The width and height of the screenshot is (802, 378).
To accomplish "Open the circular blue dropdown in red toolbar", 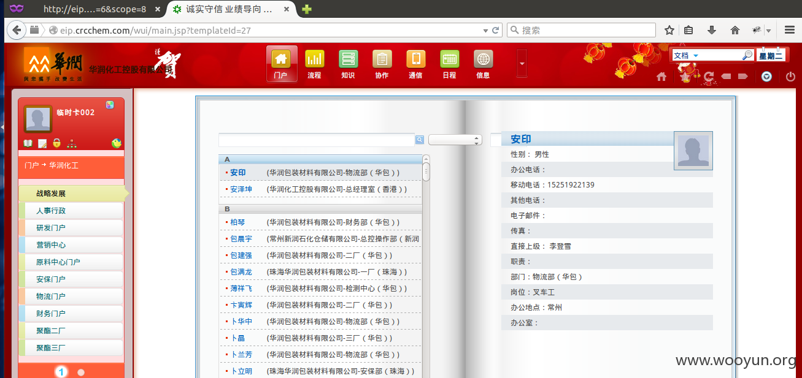I will pyautogui.click(x=766, y=77).
